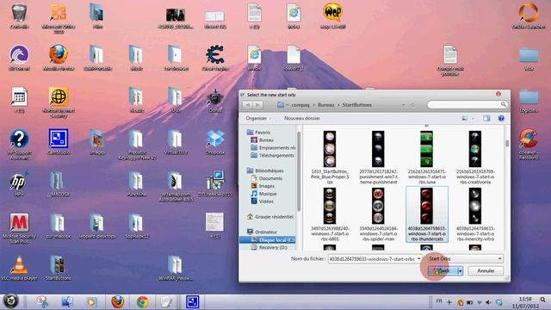
Task: Open Firefox from the taskbar
Action: (x=117, y=302)
